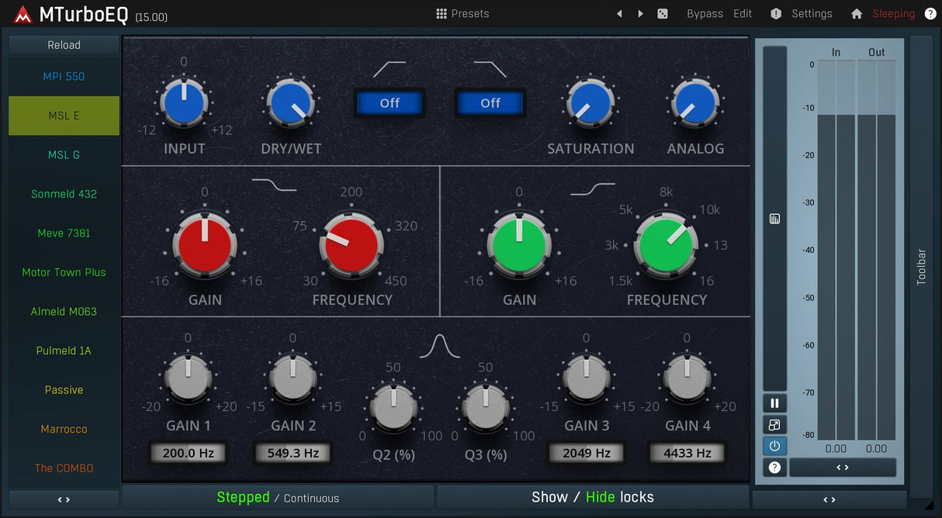This screenshot has height=518, width=942.
Task: Pause the level meters
Action: 774,403
